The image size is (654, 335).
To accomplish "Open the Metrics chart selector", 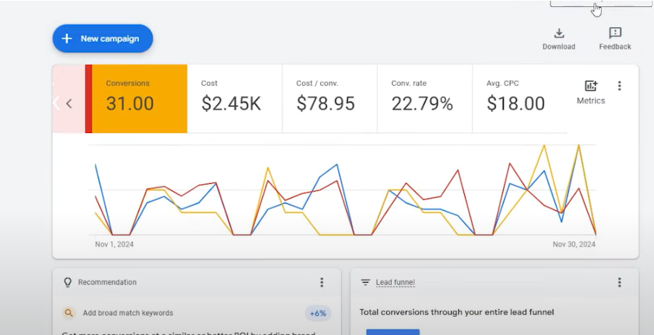I will pyautogui.click(x=591, y=92).
